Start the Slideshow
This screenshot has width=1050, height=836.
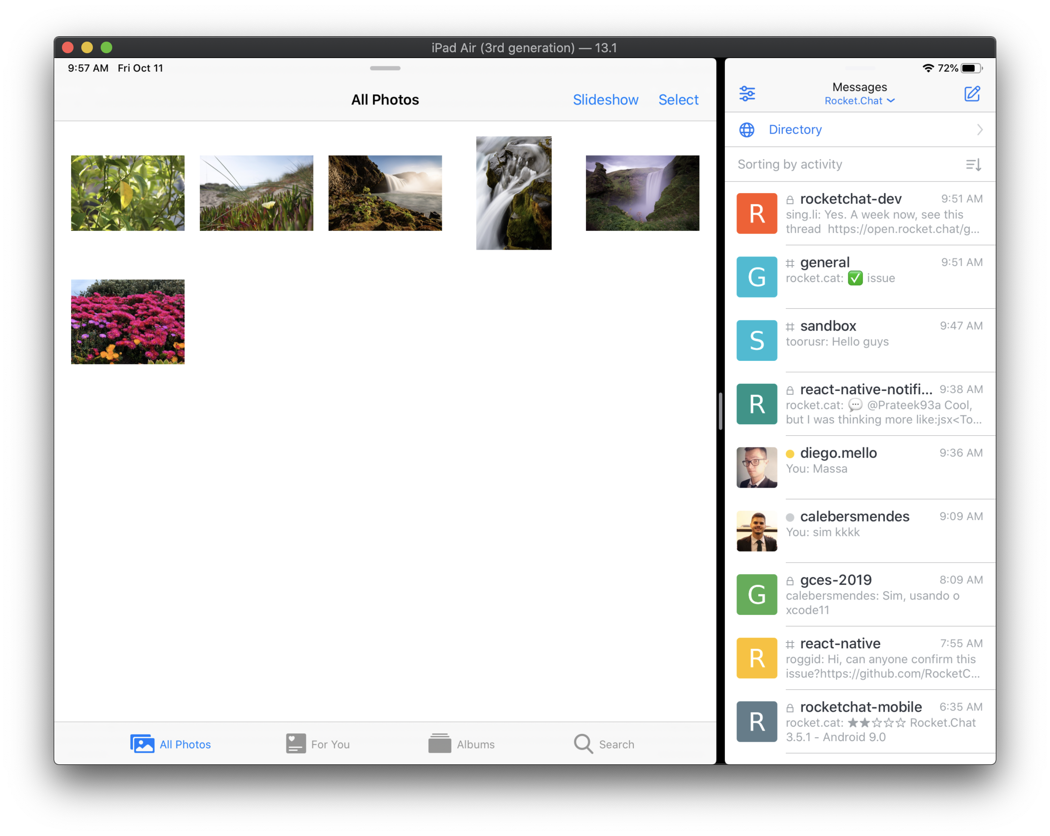click(605, 100)
